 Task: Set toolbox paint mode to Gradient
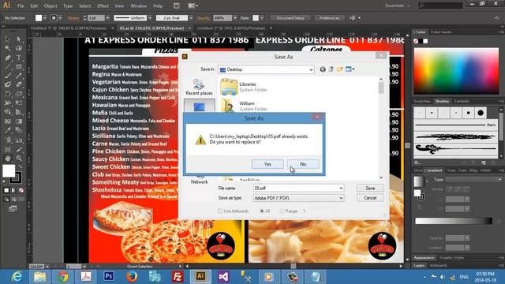click(x=13, y=191)
